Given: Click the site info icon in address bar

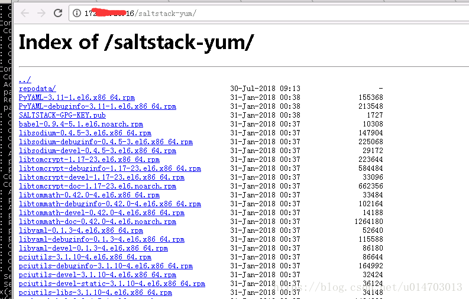Looking at the screenshot, I should tap(77, 13).
